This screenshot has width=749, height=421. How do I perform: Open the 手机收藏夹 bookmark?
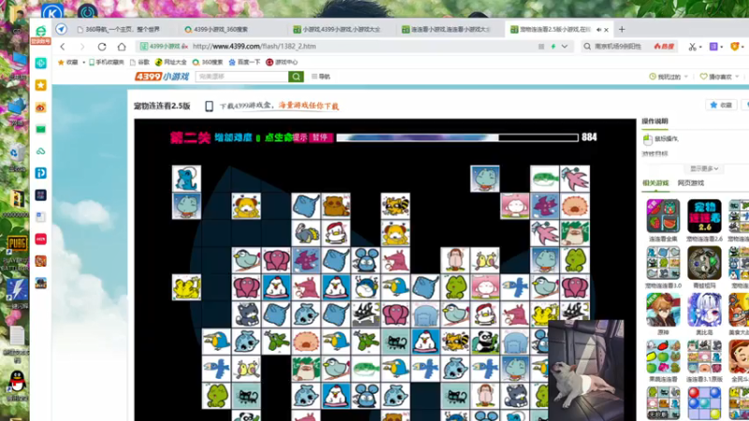coord(106,62)
